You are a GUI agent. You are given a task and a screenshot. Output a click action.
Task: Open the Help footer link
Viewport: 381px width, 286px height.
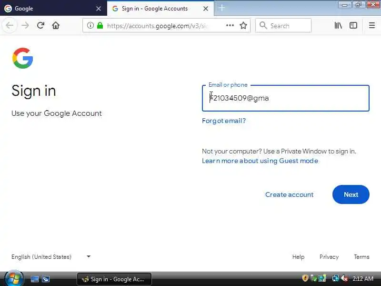coord(298,257)
